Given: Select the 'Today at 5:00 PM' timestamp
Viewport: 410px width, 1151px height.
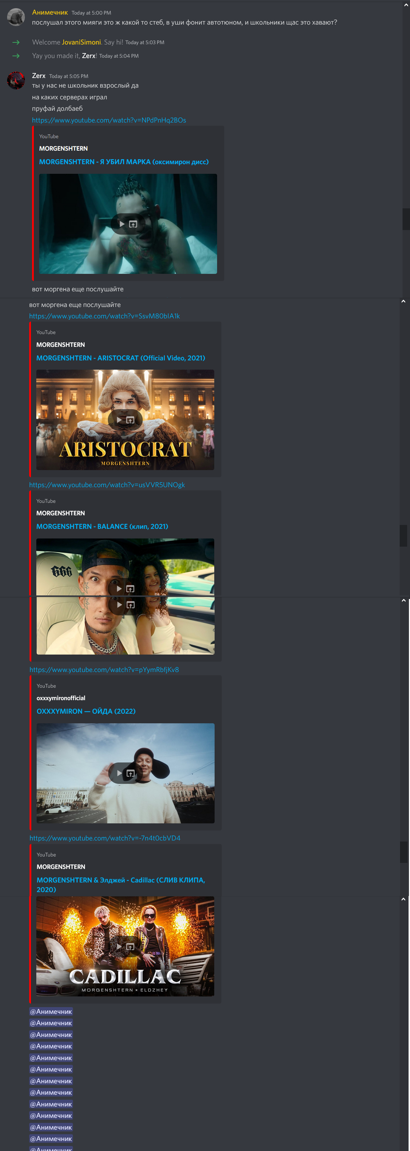Looking at the screenshot, I should pos(91,13).
